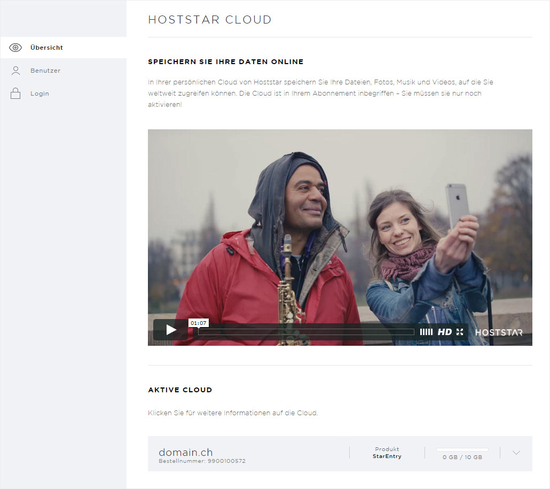
Task: Click the 0 GB / 10 GB usage text
Action: click(x=462, y=457)
